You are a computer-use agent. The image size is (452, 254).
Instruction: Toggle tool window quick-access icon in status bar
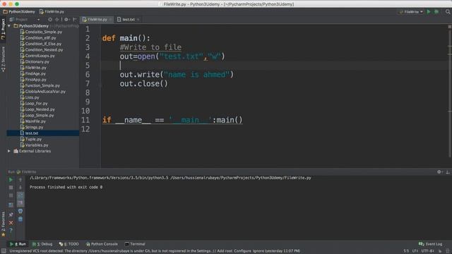[x=4, y=251]
